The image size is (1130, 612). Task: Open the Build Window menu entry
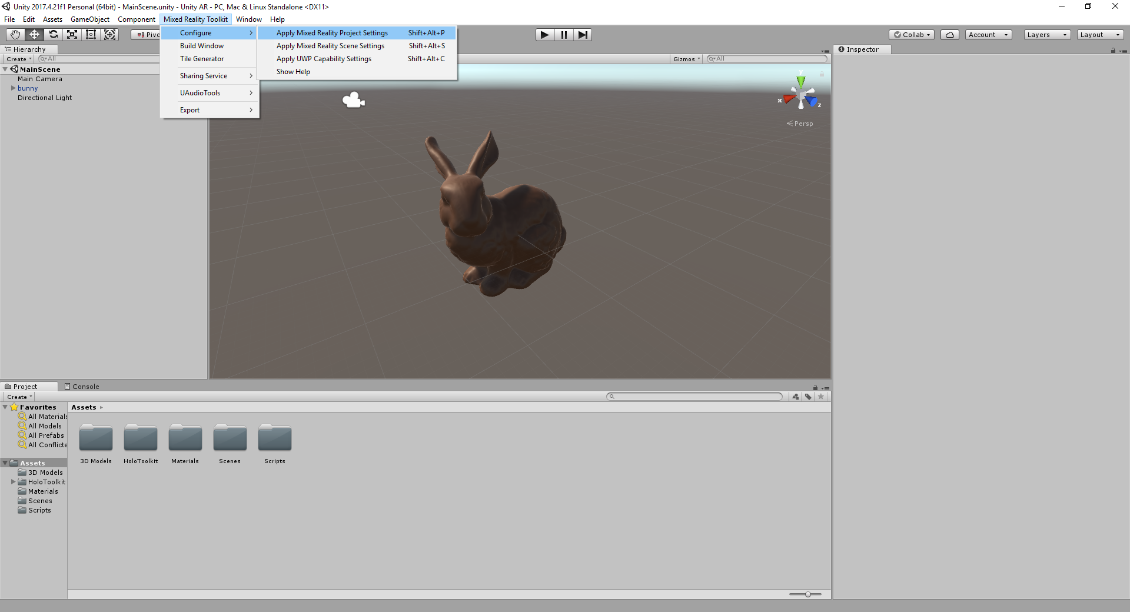[x=202, y=46]
